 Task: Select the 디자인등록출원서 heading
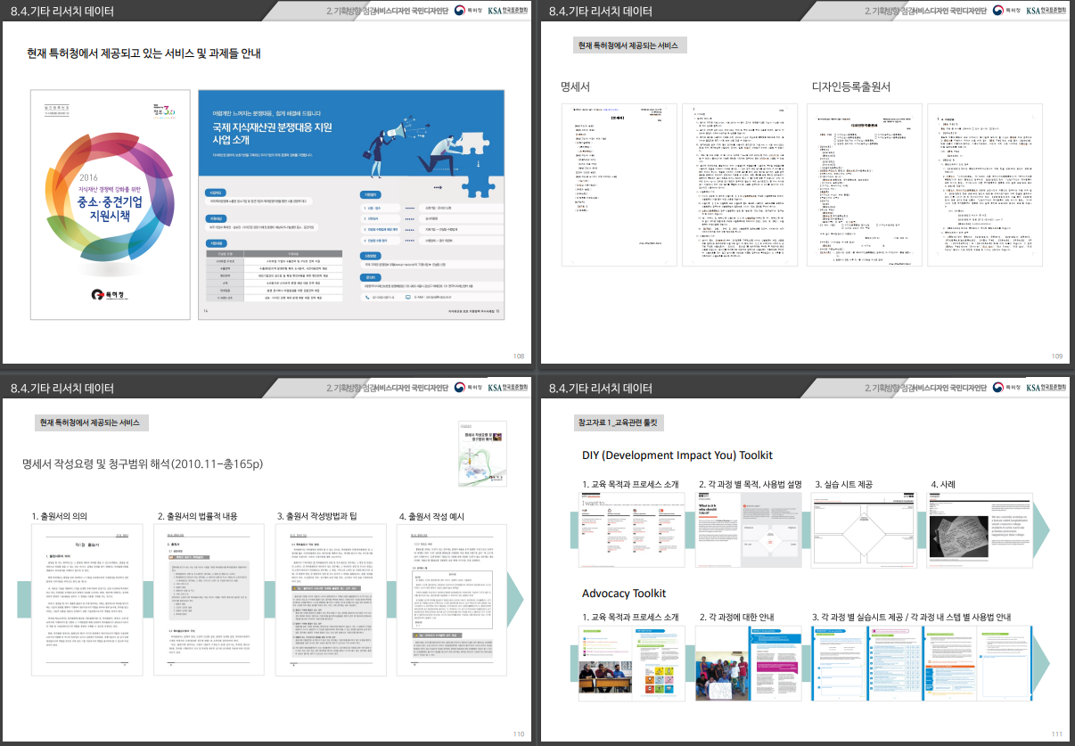[851, 86]
